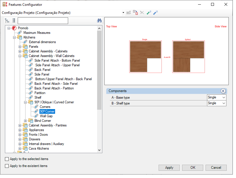The image size is (236, 178).
Task: Expand the Panels tree node
Action: tap(20, 47)
